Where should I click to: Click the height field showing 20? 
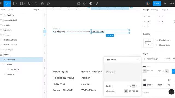click(x=163, y=22)
